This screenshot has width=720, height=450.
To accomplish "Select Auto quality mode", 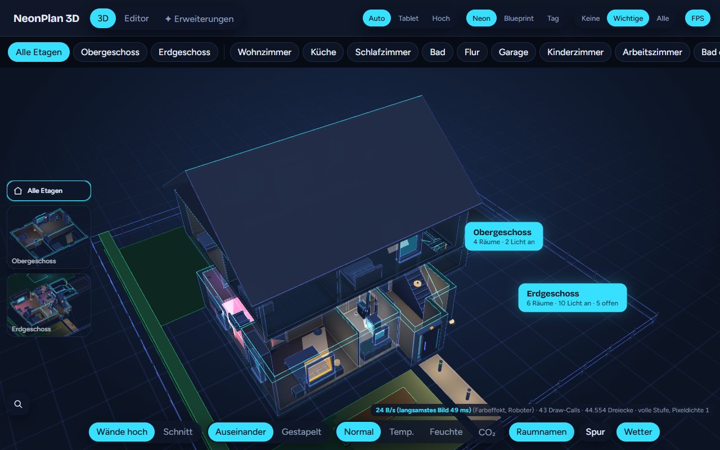I will coord(377,19).
